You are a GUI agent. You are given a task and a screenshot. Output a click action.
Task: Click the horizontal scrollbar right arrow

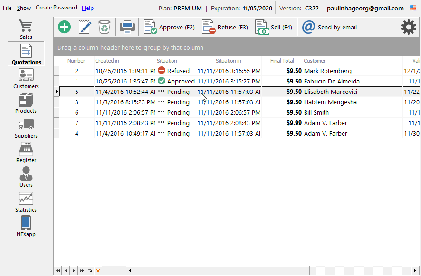(415, 270)
